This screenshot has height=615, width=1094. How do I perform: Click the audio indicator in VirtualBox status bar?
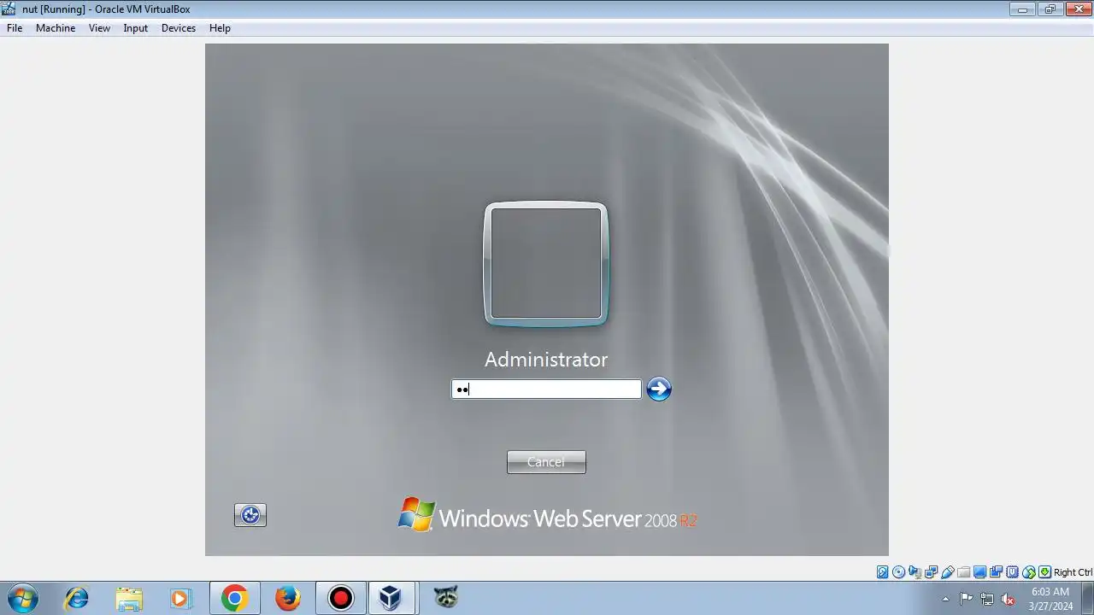coord(915,572)
